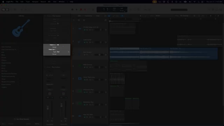This screenshot has height=126, width=224.
Task: Open the Fade-In type popup arrows
Action: tap(56, 45)
